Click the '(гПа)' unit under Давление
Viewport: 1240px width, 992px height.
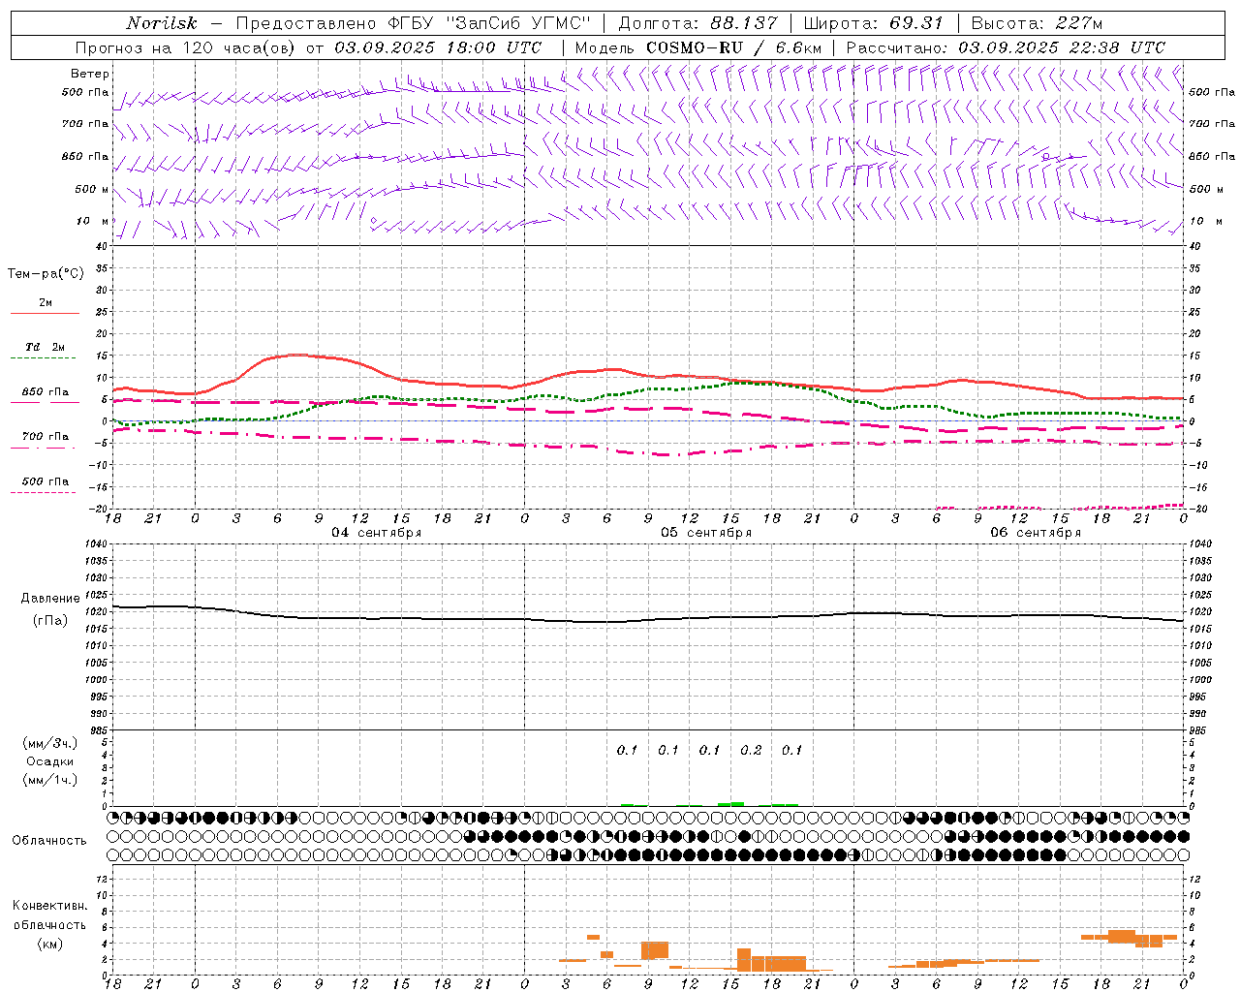pos(50,621)
